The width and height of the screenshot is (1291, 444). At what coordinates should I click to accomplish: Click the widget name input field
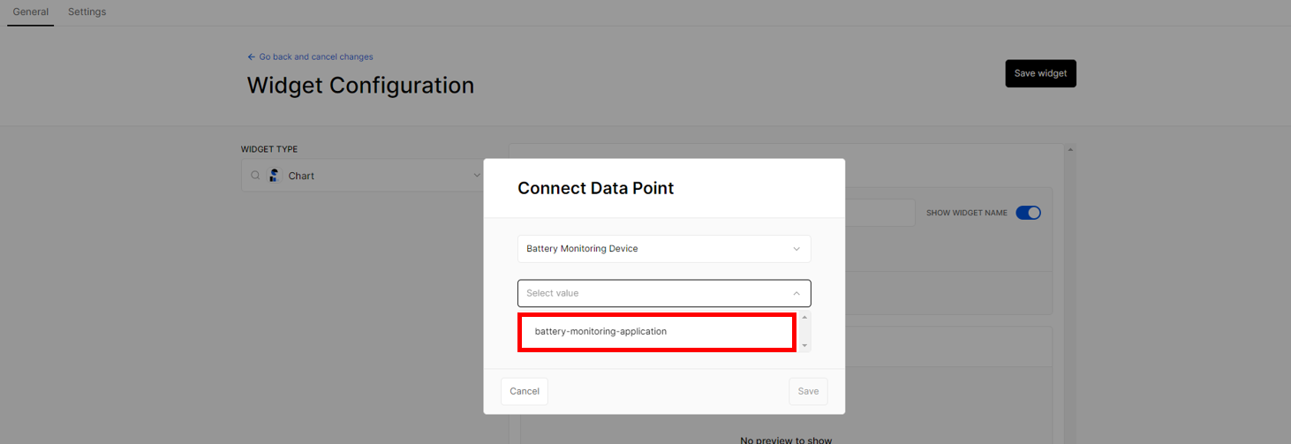880,213
